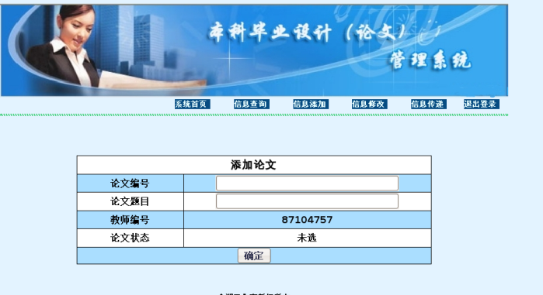Click the 添加论文 form heading
The image size is (543, 295).
coord(253,165)
